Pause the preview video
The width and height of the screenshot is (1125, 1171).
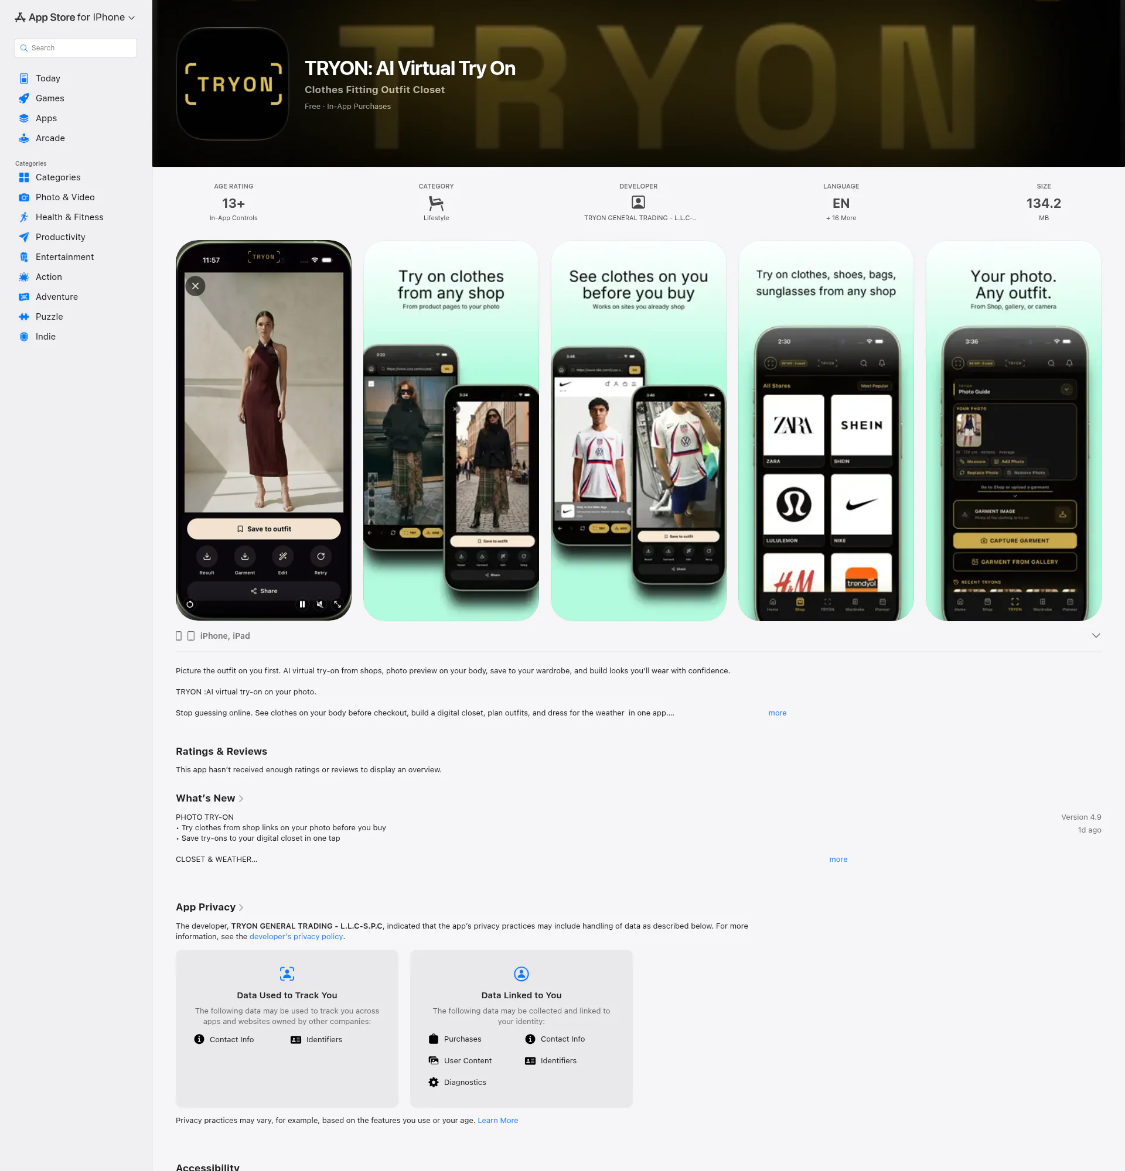tap(302, 605)
